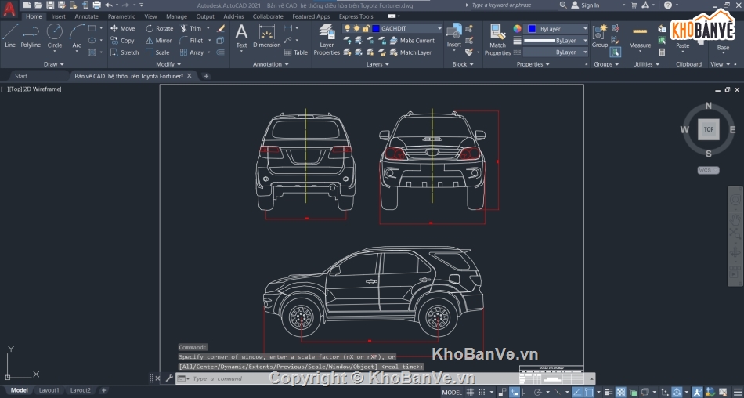This screenshot has height=398, width=744.
Task: Click the Group tool
Action: point(600,36)
